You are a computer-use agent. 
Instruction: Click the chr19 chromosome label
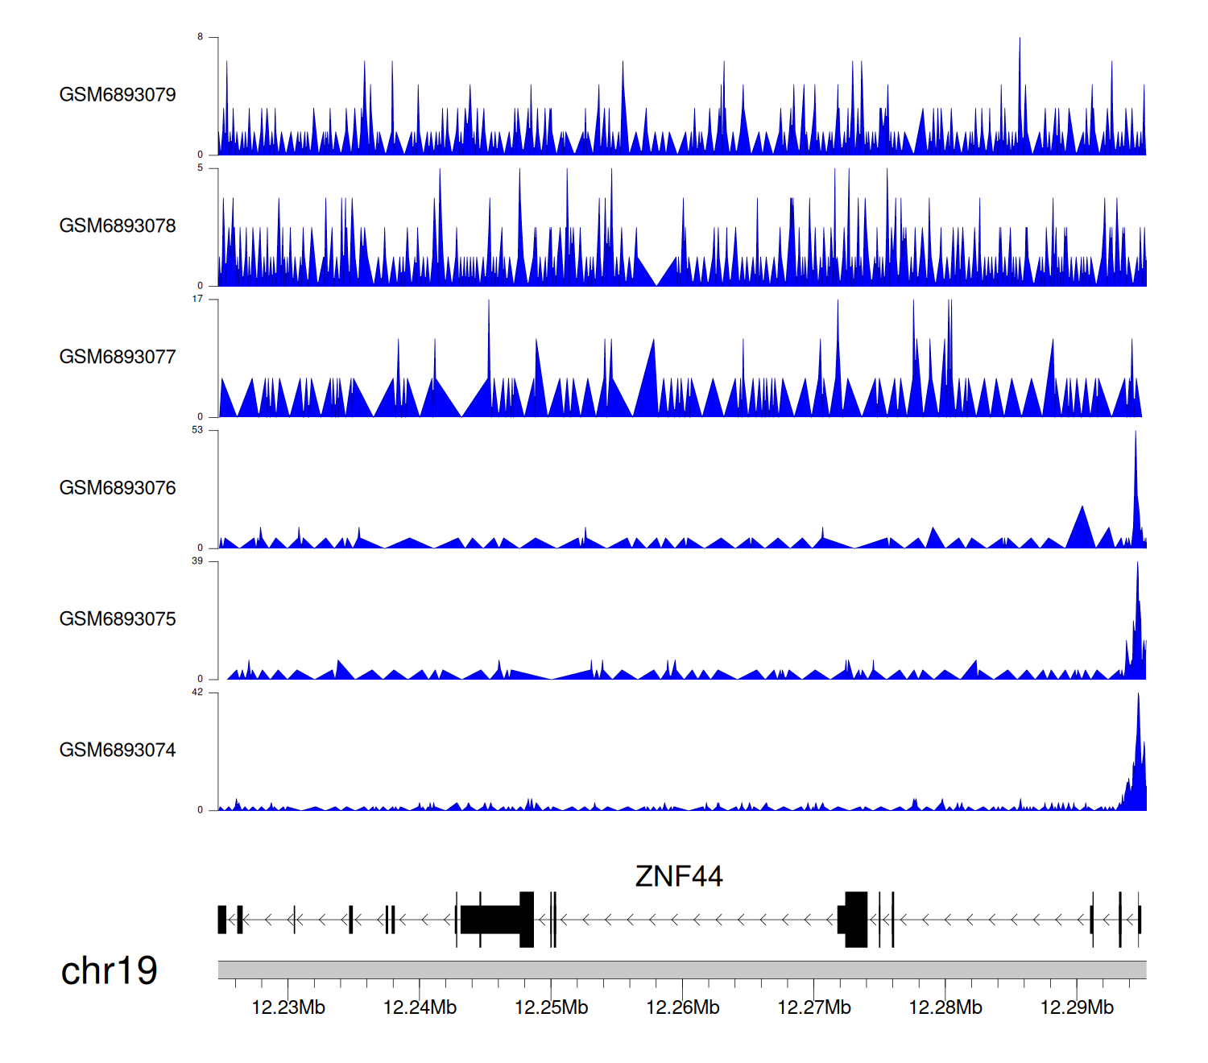(x=109, y=971)
